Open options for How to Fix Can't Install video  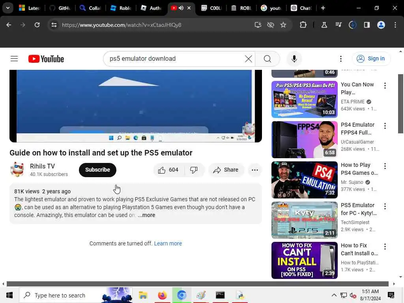pos(385,247)
